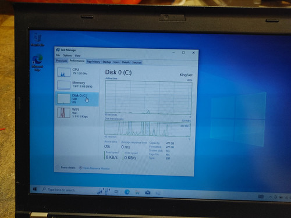291x218 pixels.
Task: Collapse with Fewer details button
Action: click(66, 167)
